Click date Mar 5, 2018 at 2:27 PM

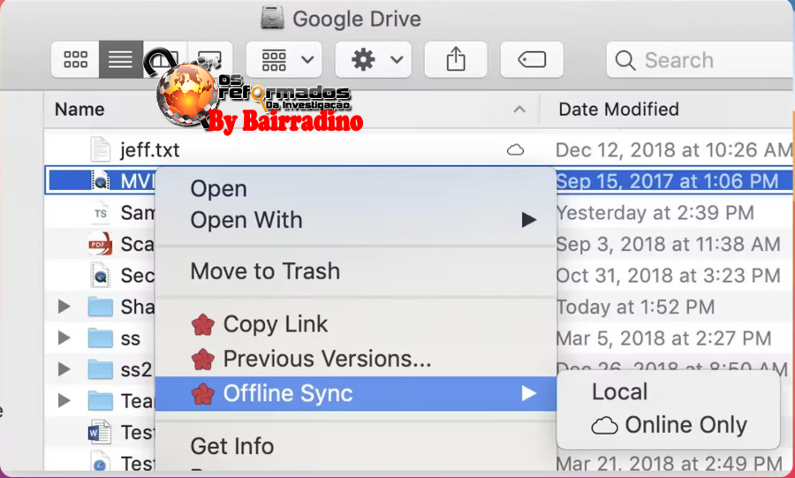(663, 338)
